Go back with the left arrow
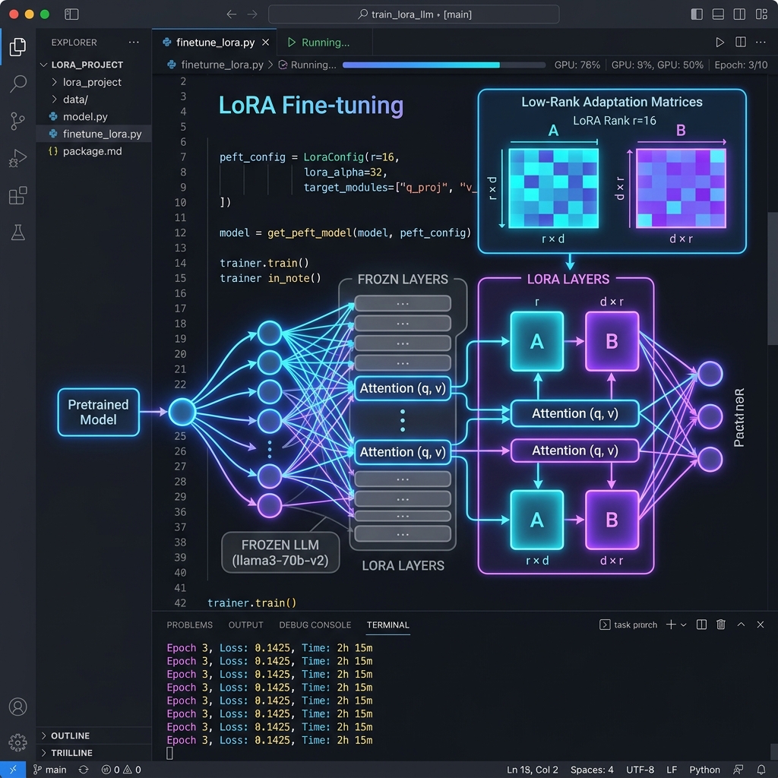The width and height of the screenshot is (778, 778). [231, 14]
